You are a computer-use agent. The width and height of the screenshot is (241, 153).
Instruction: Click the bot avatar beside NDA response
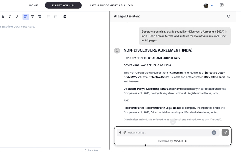pyautogui.click(x=117, y=51)
